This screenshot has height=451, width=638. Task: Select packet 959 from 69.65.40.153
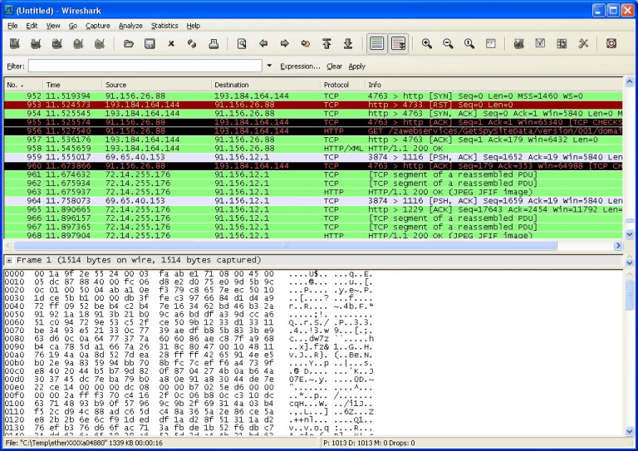click(x=313, y=157)
